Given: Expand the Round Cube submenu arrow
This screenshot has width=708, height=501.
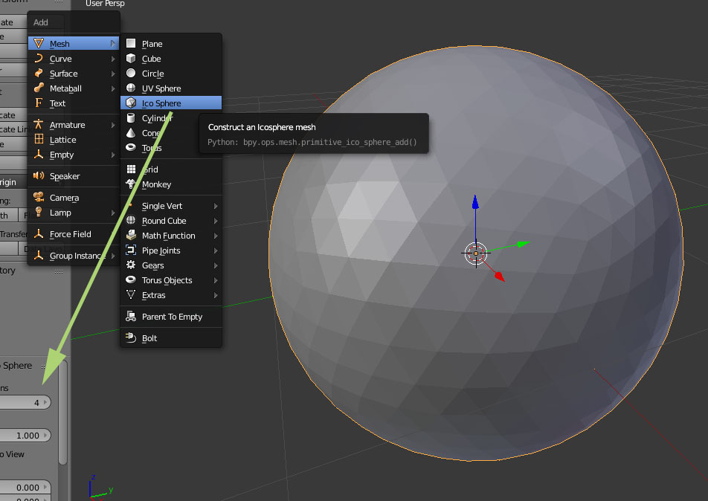Looking at the screenshot, I should (x=216, y=221).
